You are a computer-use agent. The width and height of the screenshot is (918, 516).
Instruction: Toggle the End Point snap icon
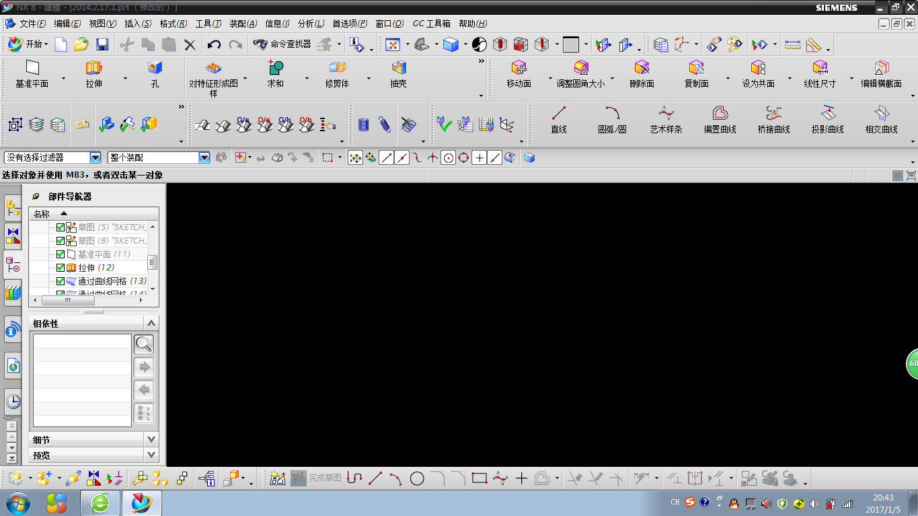[x=386, y=157]
